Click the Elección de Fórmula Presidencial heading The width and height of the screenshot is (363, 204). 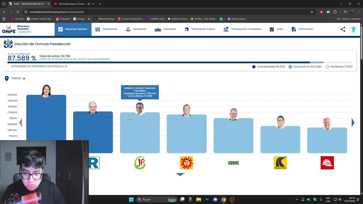42,44
